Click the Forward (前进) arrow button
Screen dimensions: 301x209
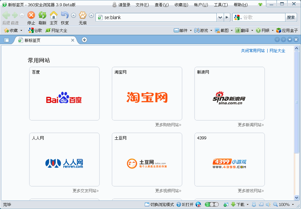[x=15, y=15]
